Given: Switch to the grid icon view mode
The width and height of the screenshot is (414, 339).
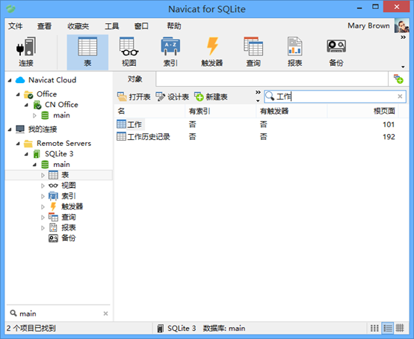Looking at the screenshot, I should click(x=400, y=329).
